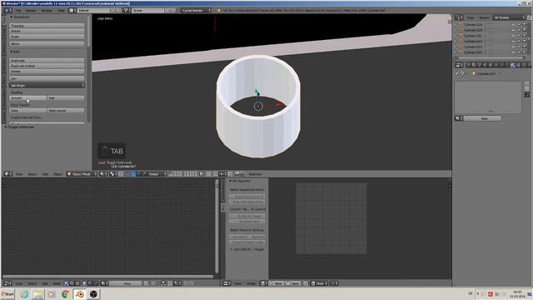Image resolution: width=533 pixels, height=300 pixels.
Task: Open the Node menu in the node editor header
Action: coord(57,283)
